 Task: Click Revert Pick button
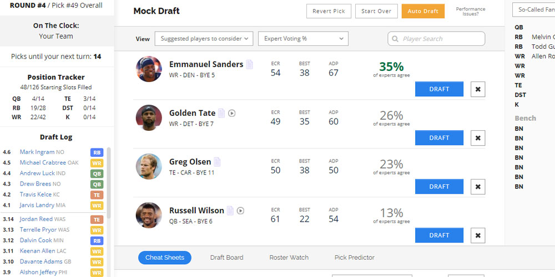pyautogui.click(x=329, y=11)
